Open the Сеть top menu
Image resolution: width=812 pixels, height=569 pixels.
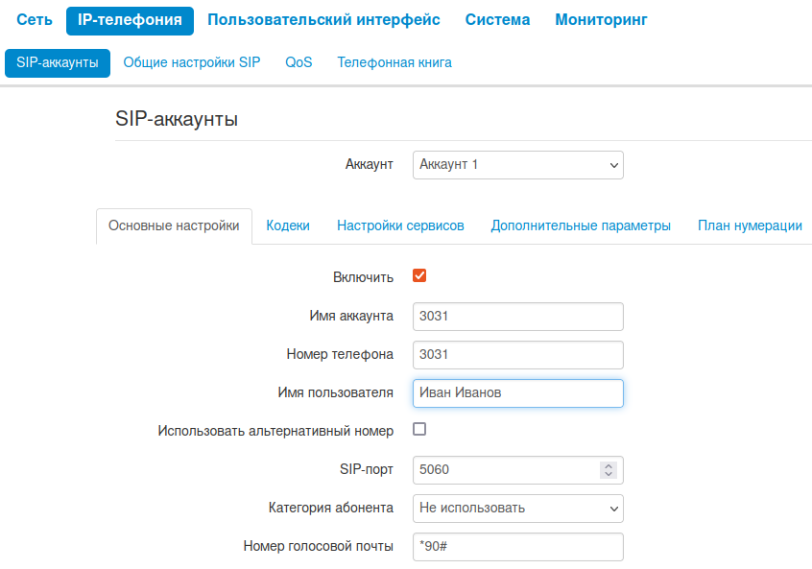click(x=34, y=20)
